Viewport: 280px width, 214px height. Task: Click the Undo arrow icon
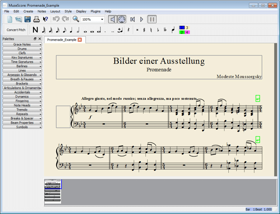tap(56, 19)
